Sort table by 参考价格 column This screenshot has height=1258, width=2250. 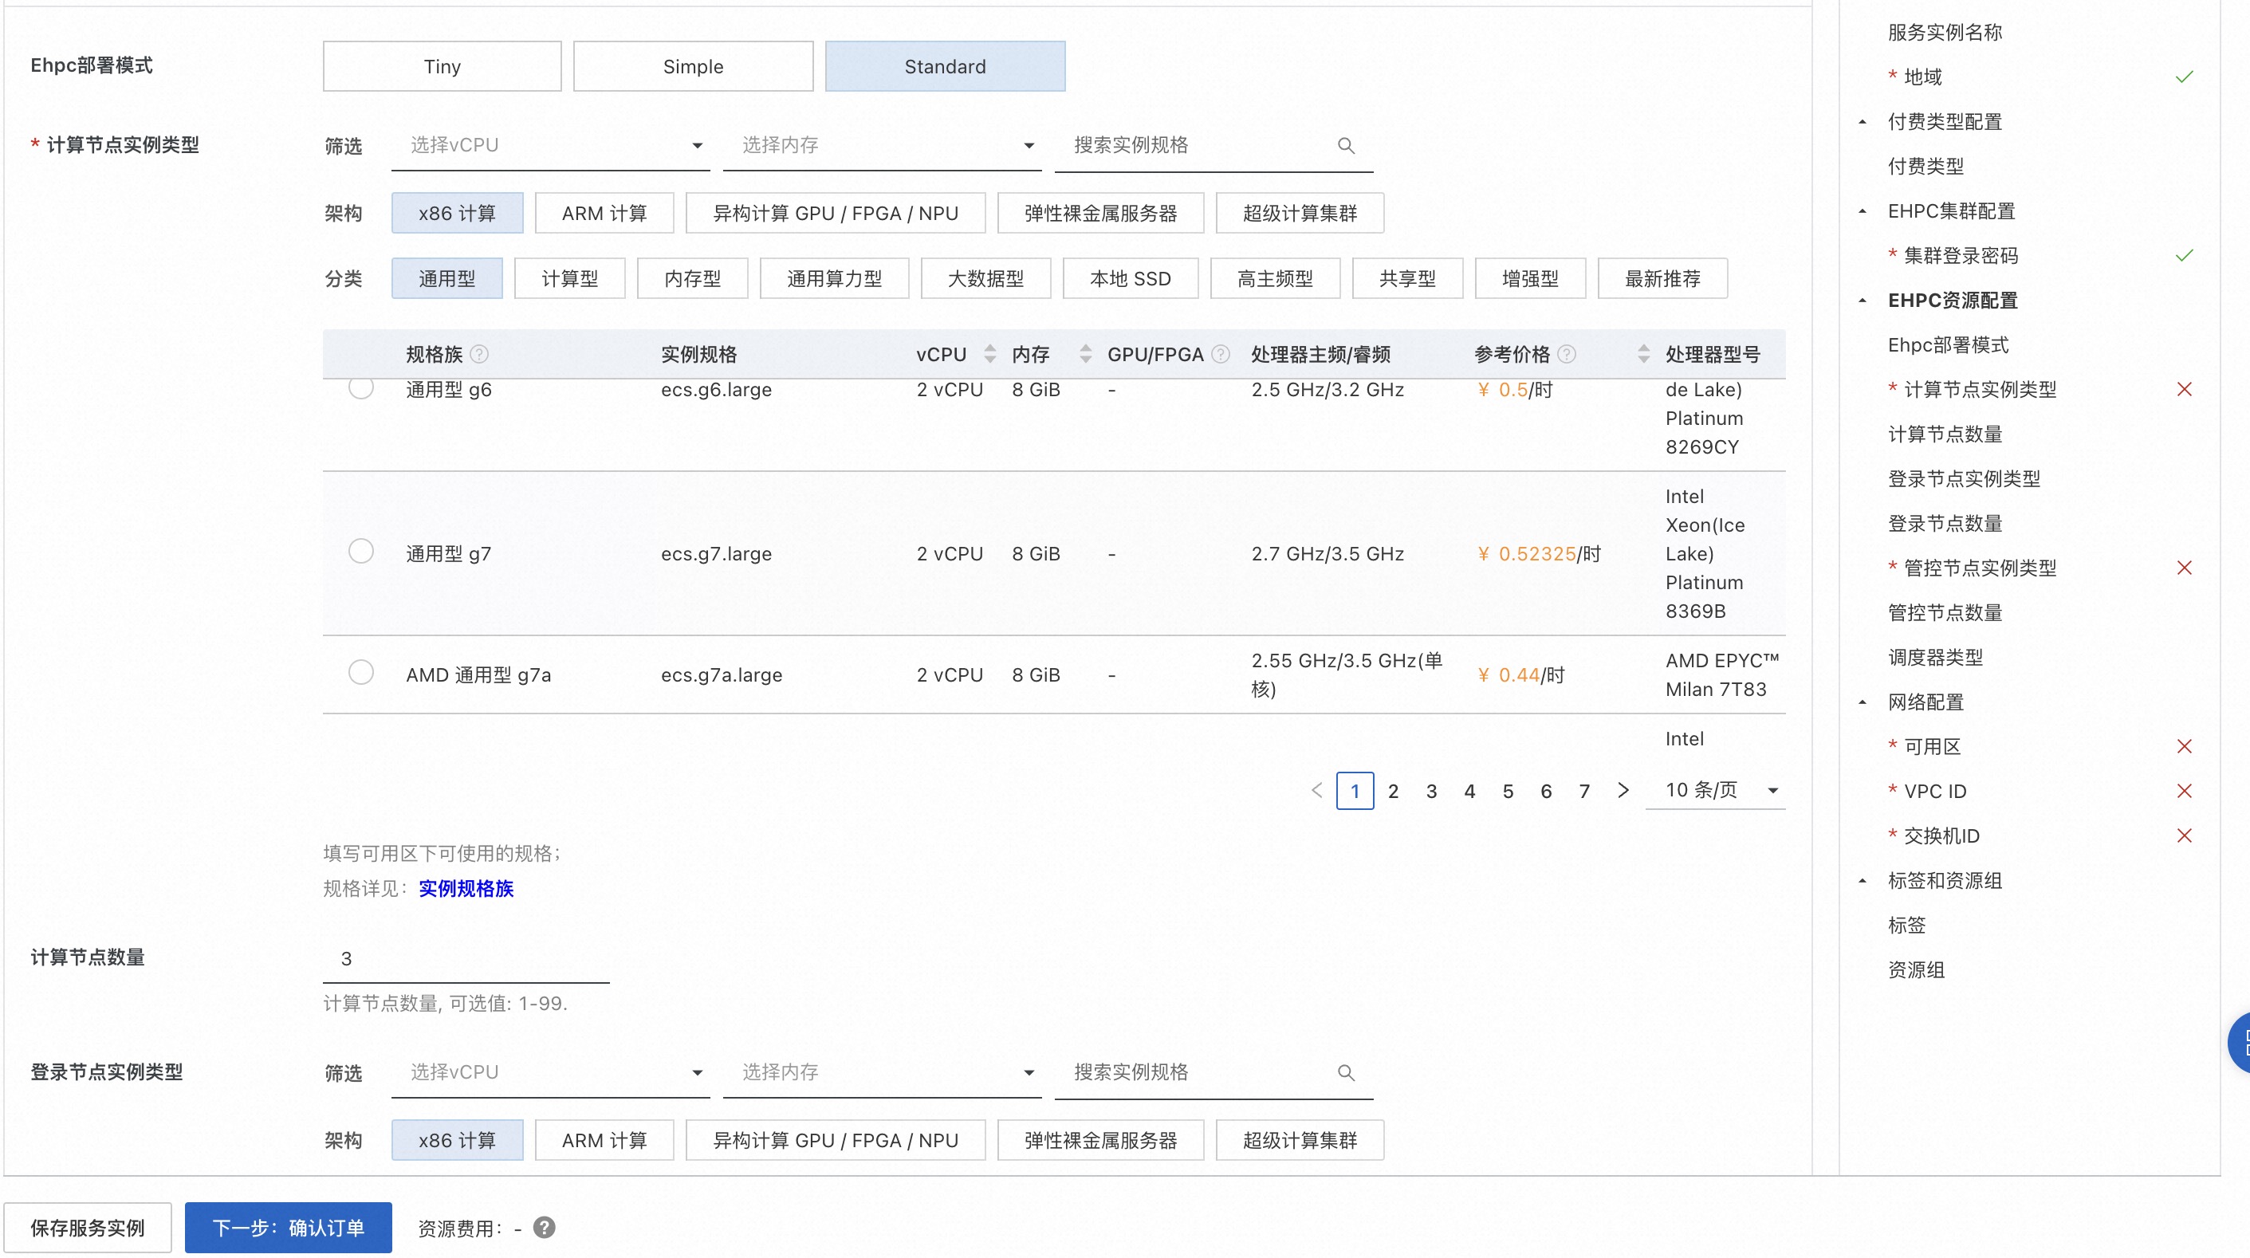pyautogui.click(x=1644, y=354)
